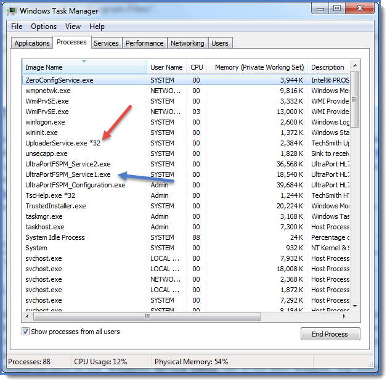Open the View menu
The image size is (390, 384).
click(73, 27)
